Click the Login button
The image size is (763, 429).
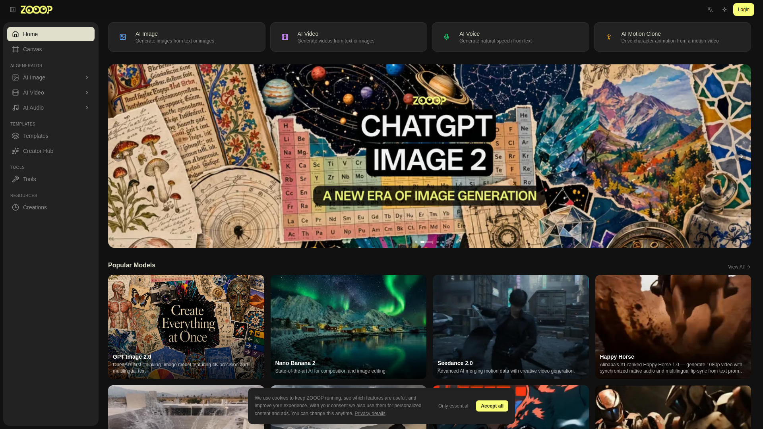(744, 10)
